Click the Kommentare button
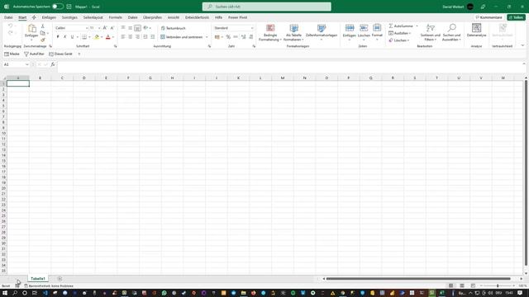This screenshot has height=297, width=529. click(x=488, y=17)
